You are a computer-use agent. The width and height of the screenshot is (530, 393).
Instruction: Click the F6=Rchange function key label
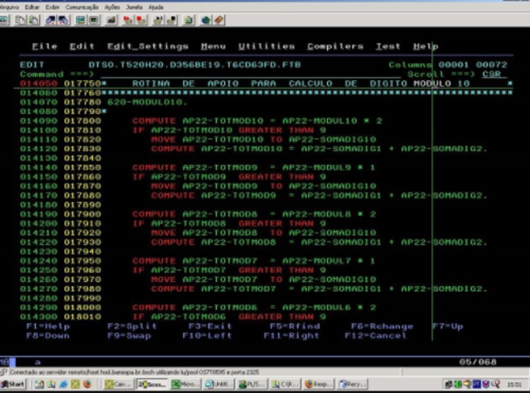tap(382, 326)
